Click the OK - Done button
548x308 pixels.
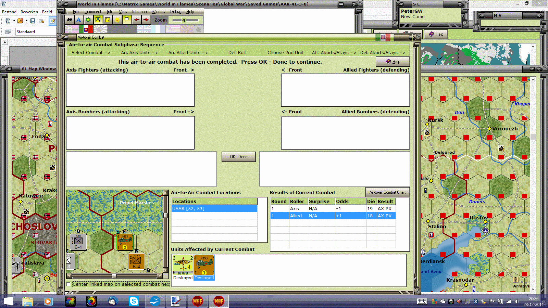pos(239,157)
